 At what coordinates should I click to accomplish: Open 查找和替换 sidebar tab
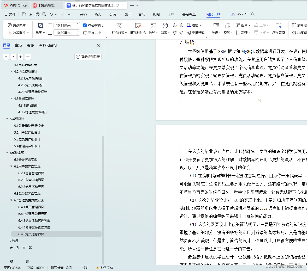pyautogui.click(x=48, y=45)
